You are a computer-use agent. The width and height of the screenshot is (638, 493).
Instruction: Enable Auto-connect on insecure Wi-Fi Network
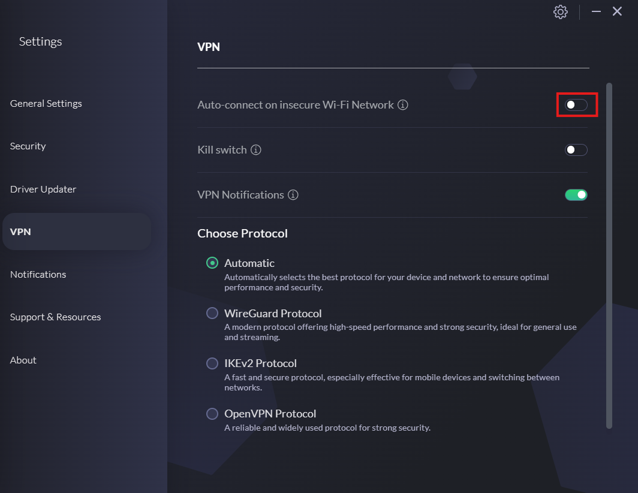[x=576, y=104]
